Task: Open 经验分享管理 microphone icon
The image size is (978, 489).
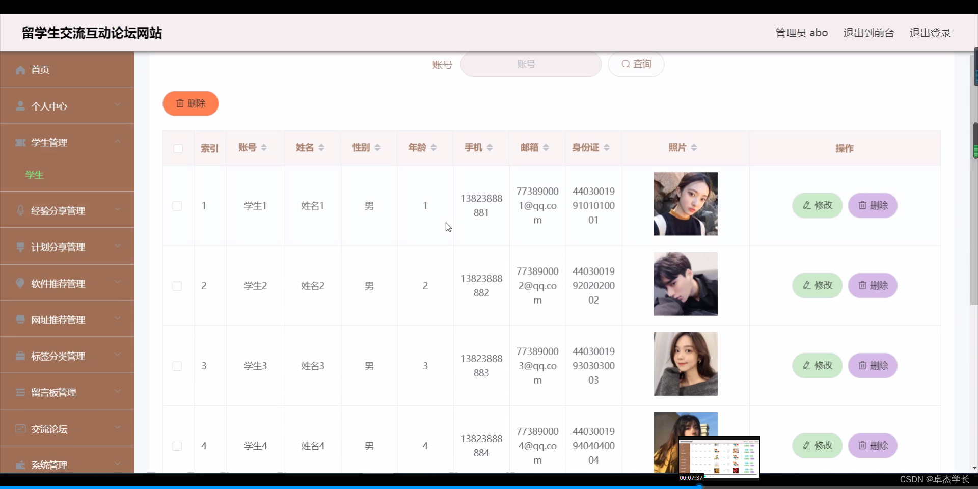Action: coord(20,211)
